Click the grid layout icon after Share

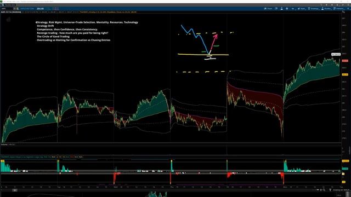point(276,9)
